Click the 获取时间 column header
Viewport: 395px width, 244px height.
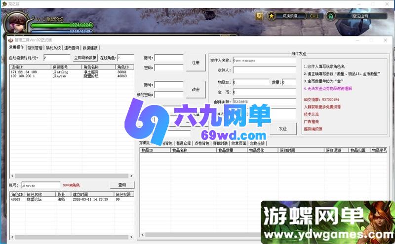(301, 150)
